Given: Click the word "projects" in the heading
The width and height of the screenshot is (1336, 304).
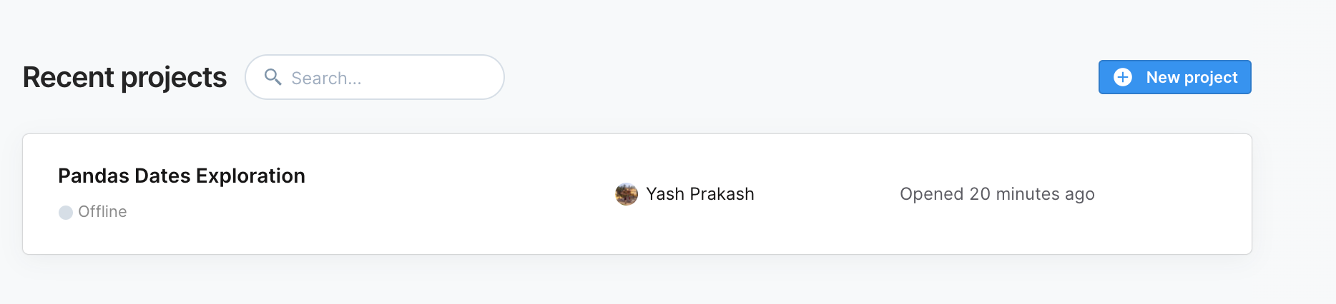Looking at the screenshot, I should click(x=174, y=77).
